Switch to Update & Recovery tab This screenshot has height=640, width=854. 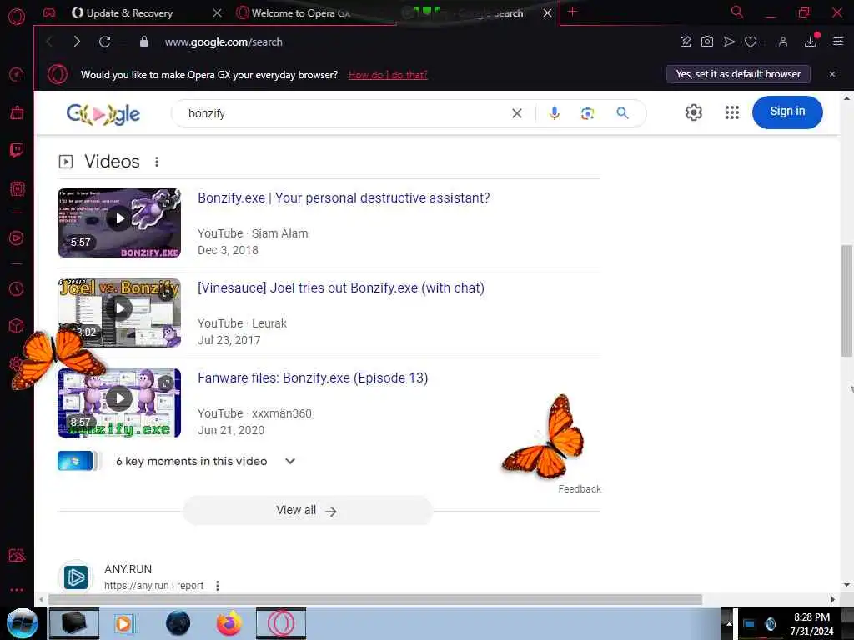(x=129, y=13)
